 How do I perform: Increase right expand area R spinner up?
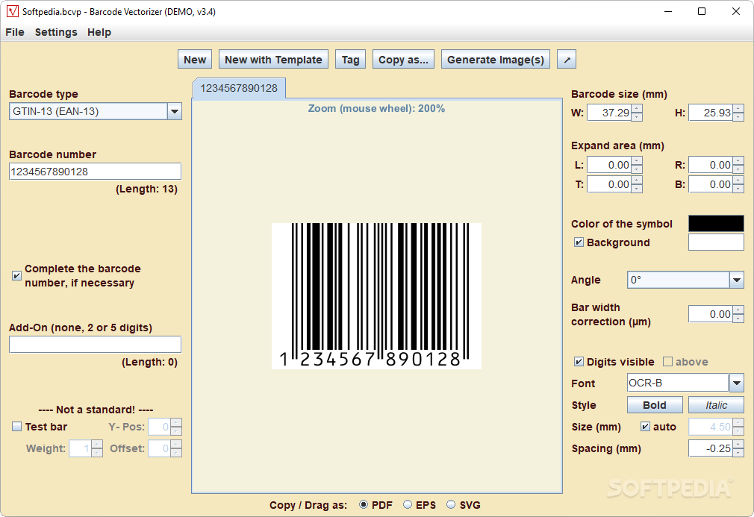(738, 161)
